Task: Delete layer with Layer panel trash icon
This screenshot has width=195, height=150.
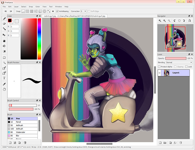Action: pos(181,142)
